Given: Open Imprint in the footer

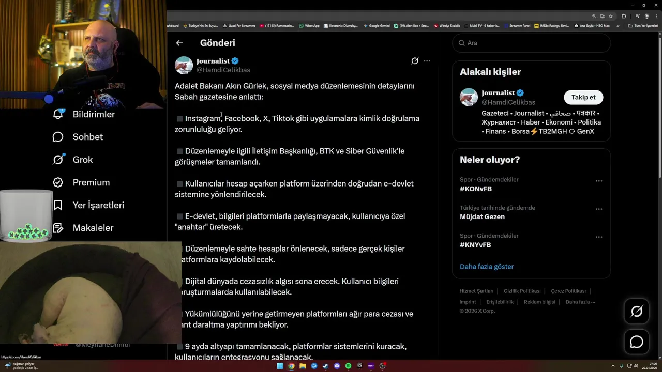Looking at the screenshot, I should click(x=468, y=302).
